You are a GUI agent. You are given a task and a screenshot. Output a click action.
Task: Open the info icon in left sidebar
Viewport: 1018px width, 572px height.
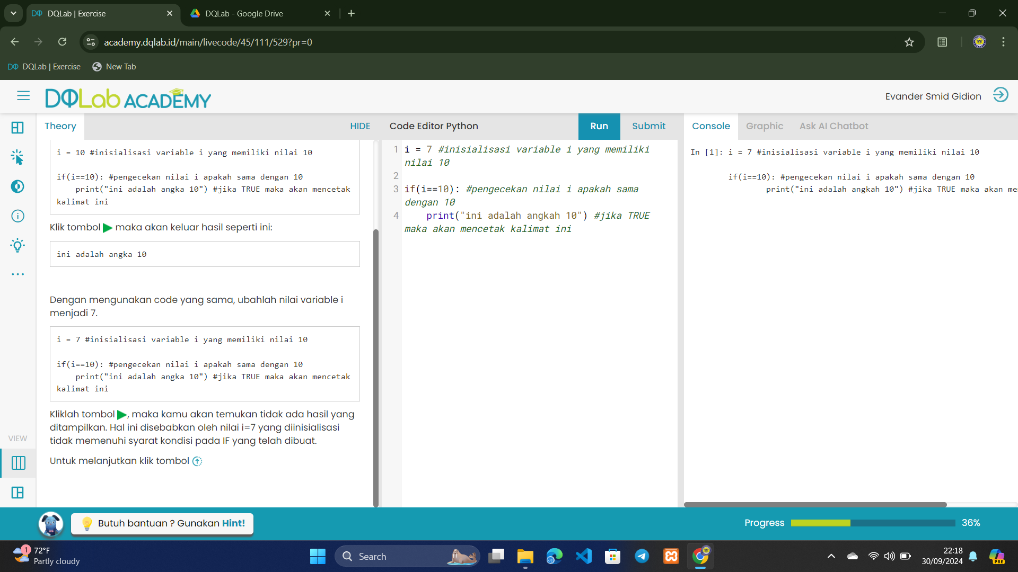pos(17,216)
